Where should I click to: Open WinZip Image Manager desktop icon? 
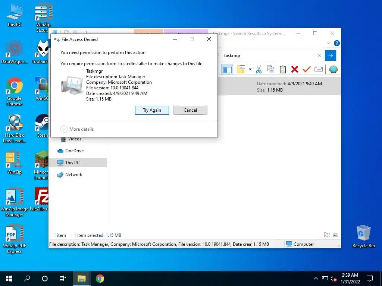click(15, 202)
